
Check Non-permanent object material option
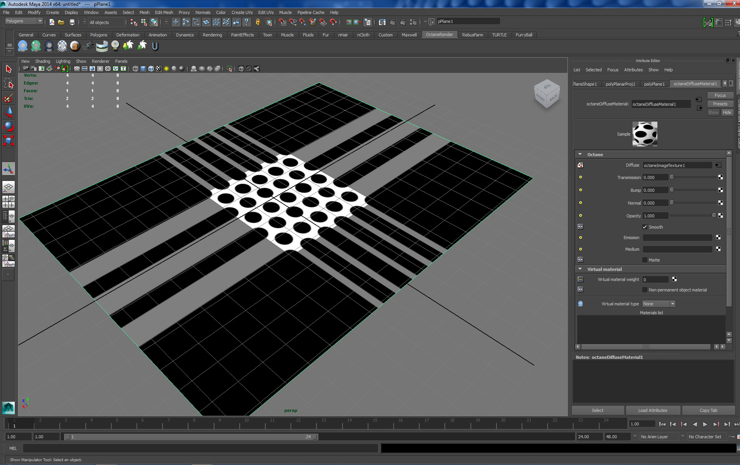click(645, 290)
